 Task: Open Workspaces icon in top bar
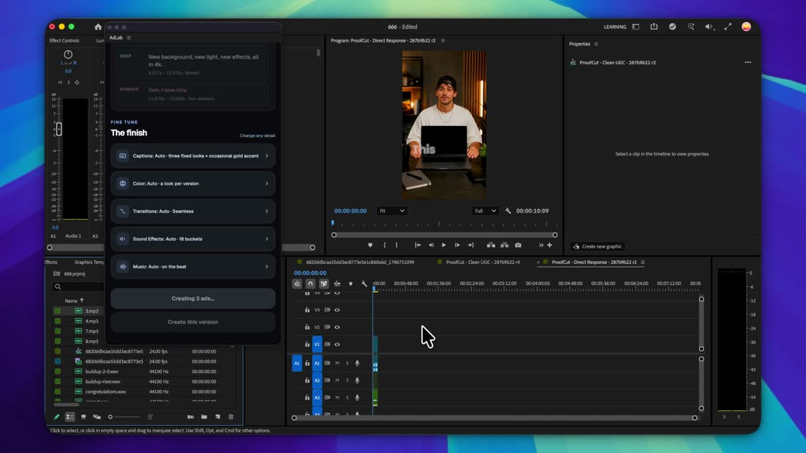point(636,26)
